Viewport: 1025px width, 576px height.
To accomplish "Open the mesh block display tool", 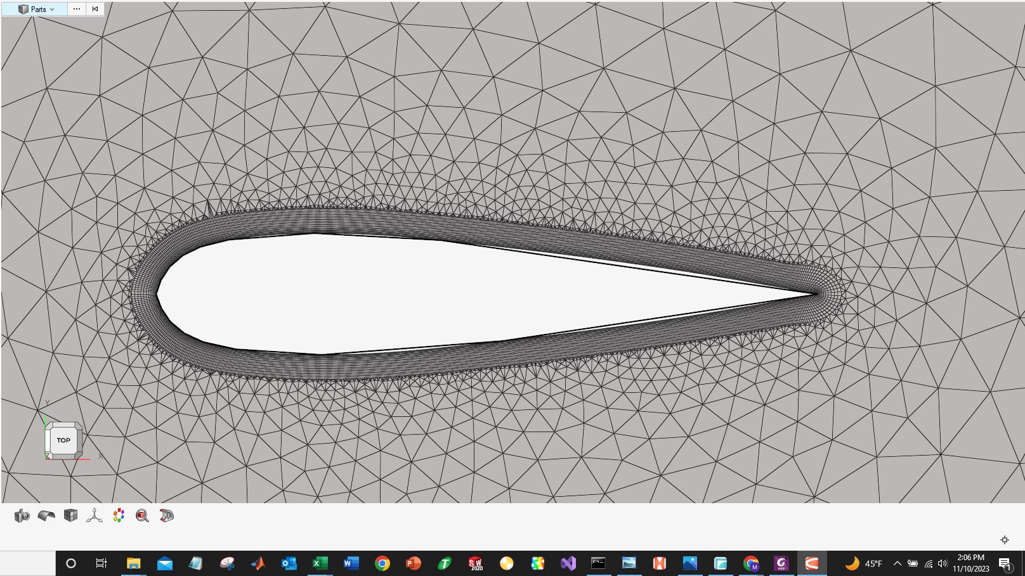I will tap(70, 515).
